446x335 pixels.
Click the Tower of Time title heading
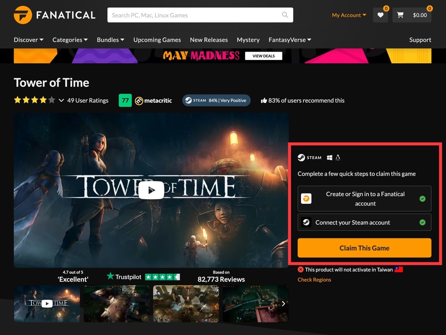coord(52,83)
